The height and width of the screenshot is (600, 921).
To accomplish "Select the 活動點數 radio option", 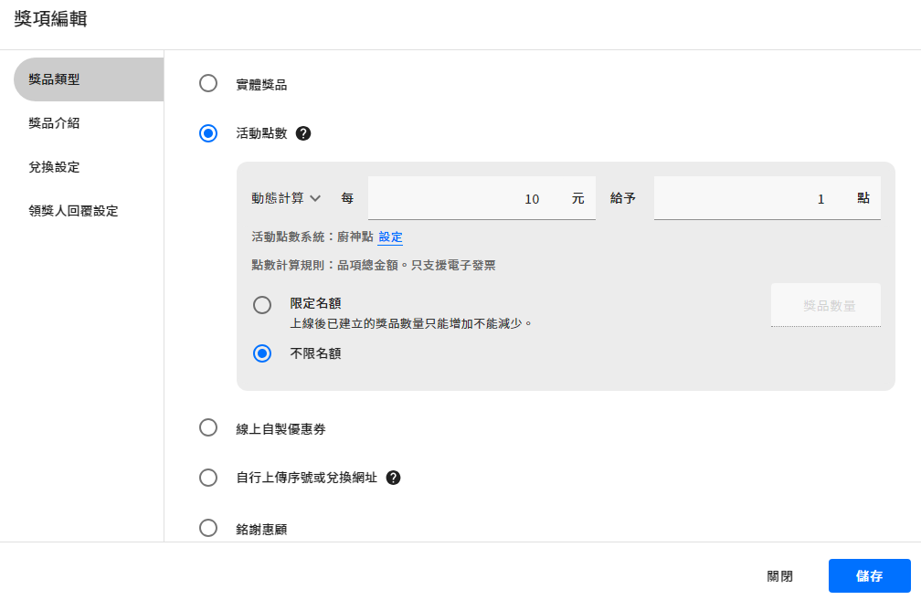I will (x=208, y=133).
